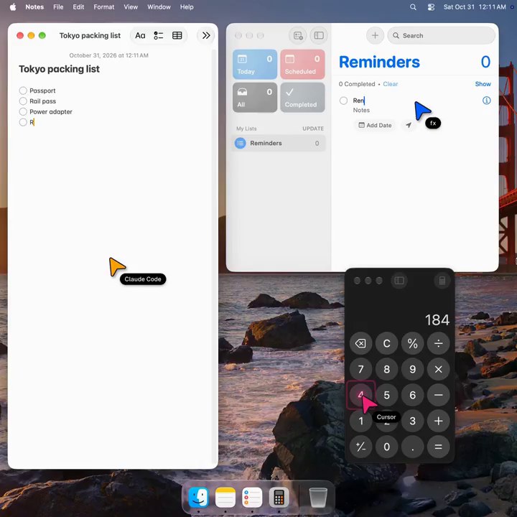This screenshot has height=517, width=517.
Task: Open the Scheduled smart list in Reminders
Action: [x=302, y=65]
